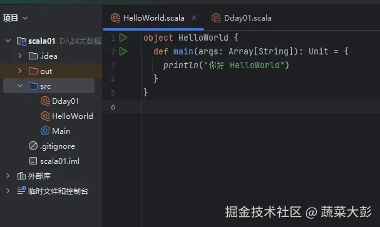380x227 pixels.
Task: Select the src folder row
Action: click(49, 86)
